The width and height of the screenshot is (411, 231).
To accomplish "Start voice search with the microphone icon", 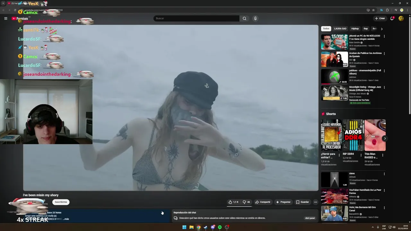I will point(255,18).
